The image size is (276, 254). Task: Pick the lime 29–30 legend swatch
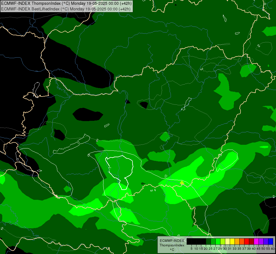(x=223, y=241)
